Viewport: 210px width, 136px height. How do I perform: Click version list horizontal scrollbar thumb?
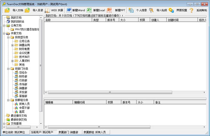point(99,127)
